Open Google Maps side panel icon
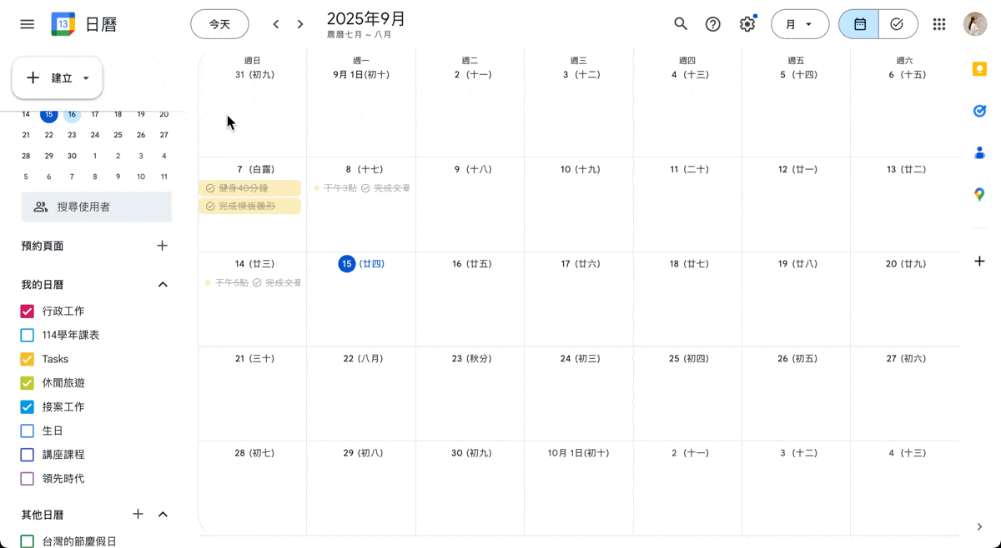 pyautogui.click(x=979, y=194)
